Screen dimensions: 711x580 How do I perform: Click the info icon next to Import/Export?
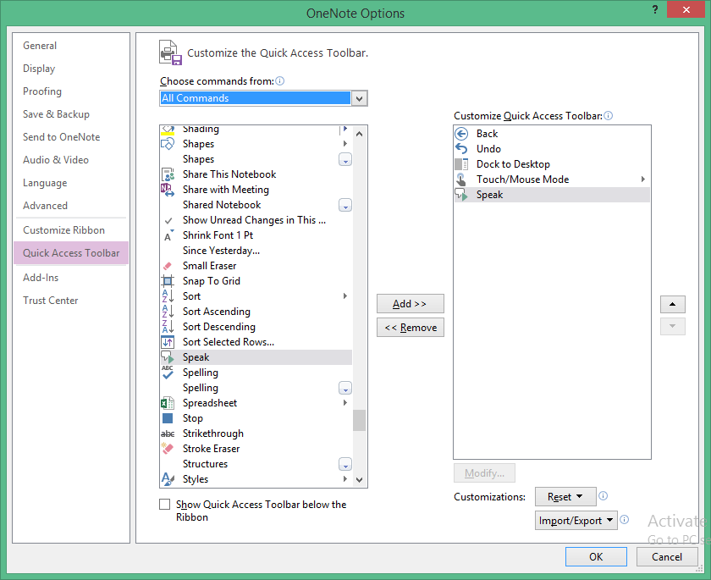coord(625,520)
